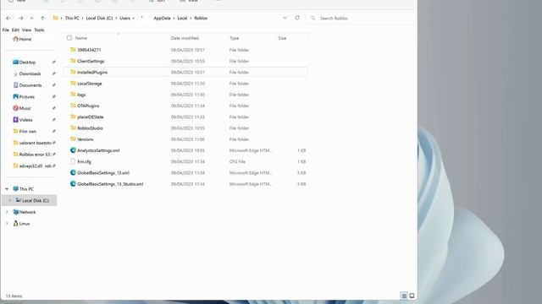The height and width of the screenshot is (304, 542).
Task: Click Edge icon of AnalysticsSettings.xml
Action: [x=73, y=150]
